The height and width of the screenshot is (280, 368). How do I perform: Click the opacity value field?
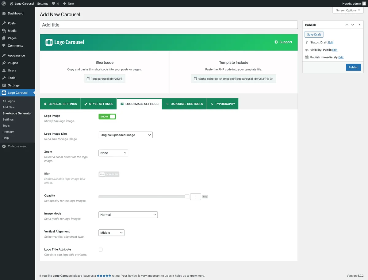196,197
